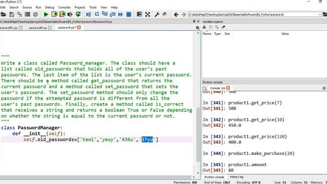This screenshot has height=184, width=327.
Task: Open the Tools menu
Action: click(x=93, y=7)
